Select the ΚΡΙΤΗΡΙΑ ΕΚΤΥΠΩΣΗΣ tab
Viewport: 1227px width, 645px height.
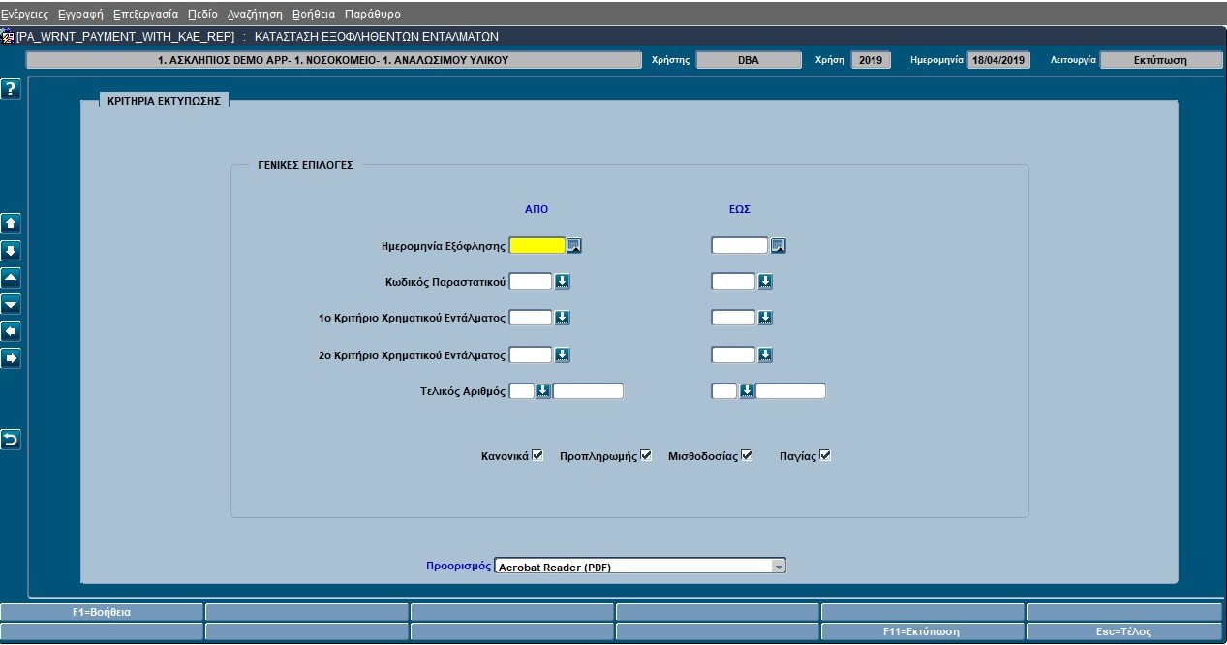point(165,101)
